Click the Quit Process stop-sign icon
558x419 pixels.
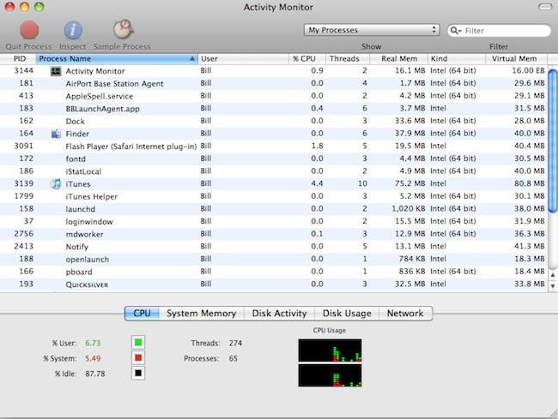(29, 30)
